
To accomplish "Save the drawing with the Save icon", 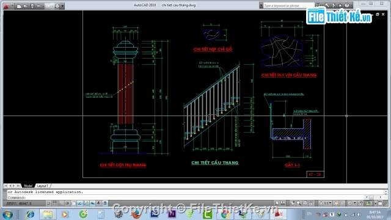I will (32, 6).
